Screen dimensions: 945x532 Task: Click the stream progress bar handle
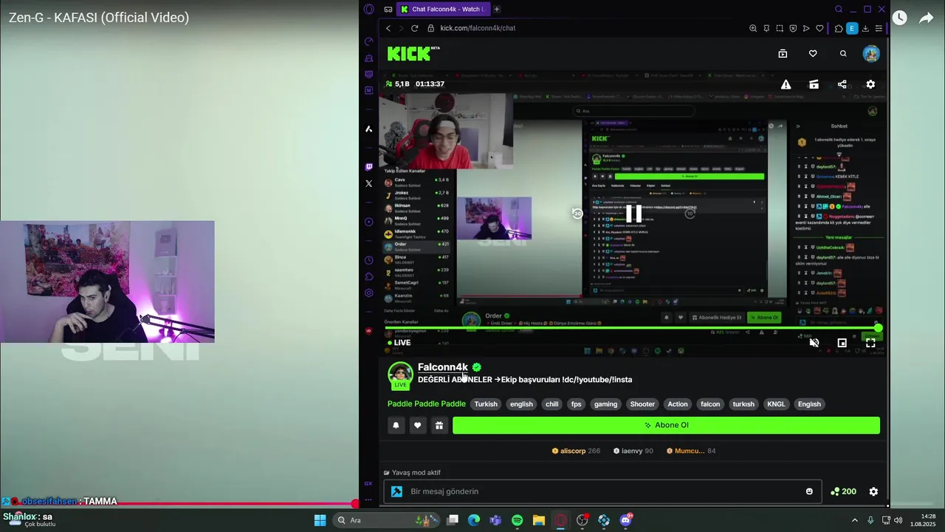(x=878, y=328)
